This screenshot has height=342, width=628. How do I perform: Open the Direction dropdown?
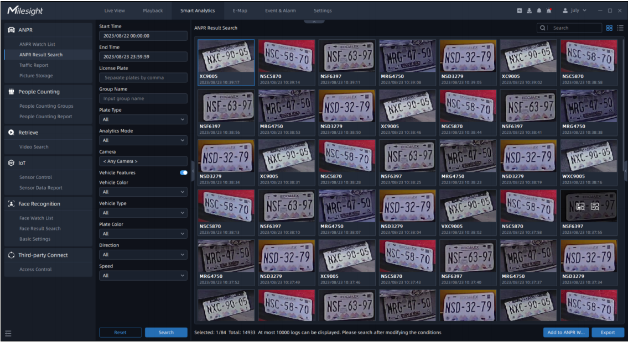pyautogui.click(x=143, y=254)
